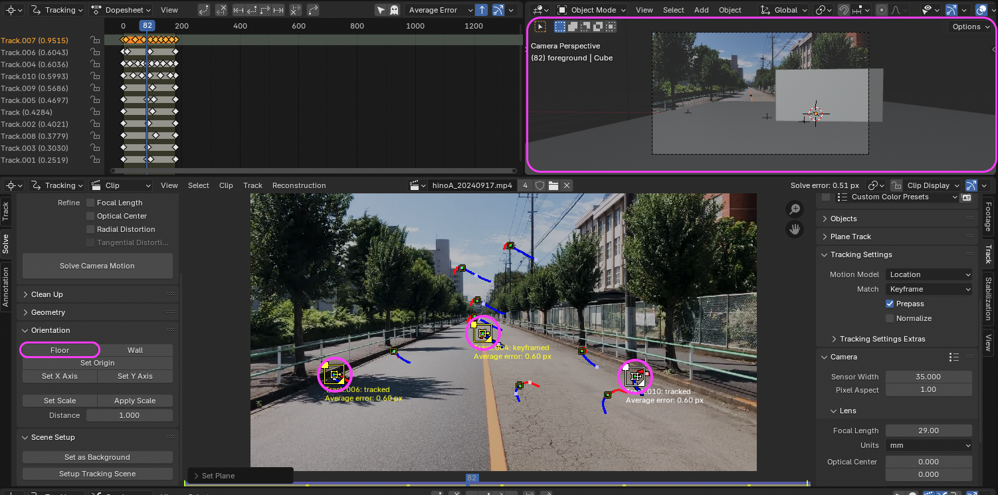This screenshot has height=495, width=998.
Task: Click the clip browse icon left of hinoA filename
Action: 417,185
